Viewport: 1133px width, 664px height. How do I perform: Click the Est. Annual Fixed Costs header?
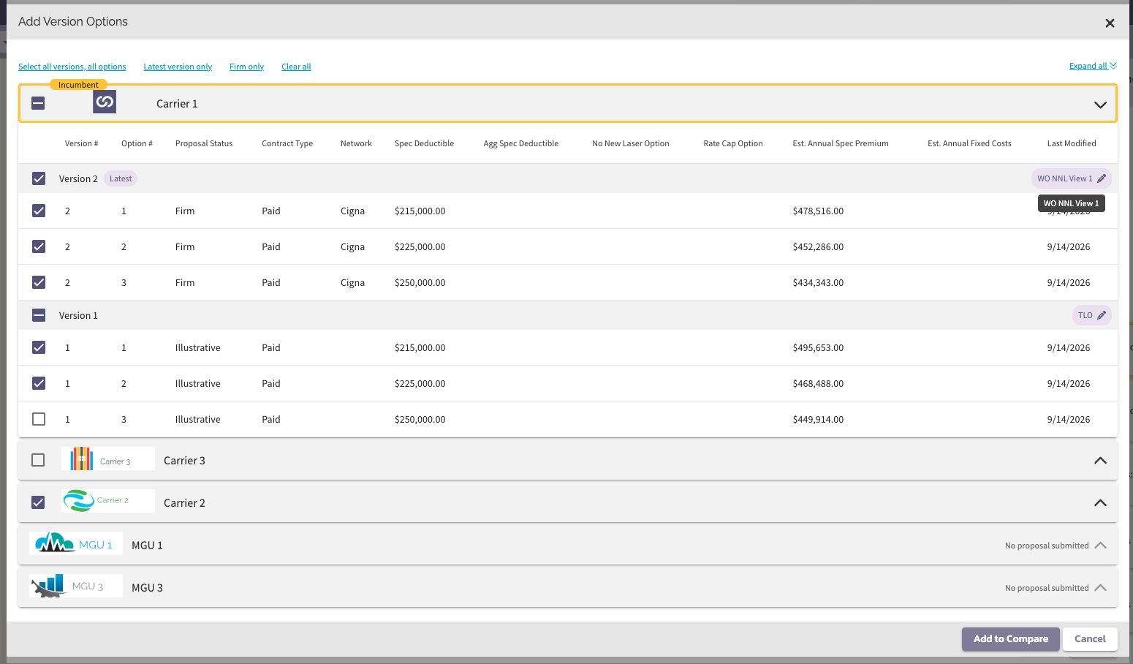[969, 143]
